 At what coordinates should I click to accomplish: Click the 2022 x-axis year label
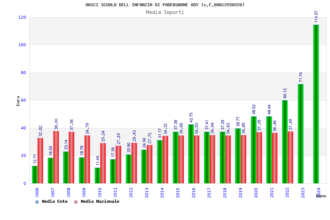287,192
